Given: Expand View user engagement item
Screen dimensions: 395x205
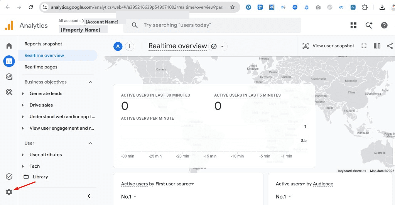Looking at the screenshot, I should point(23,128).
